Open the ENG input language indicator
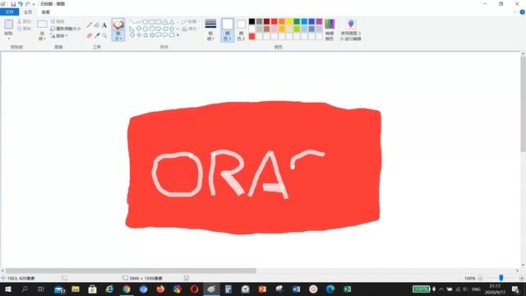Image resolution: width=526 pixels, height=296 pixels. [x=476, y=289]
